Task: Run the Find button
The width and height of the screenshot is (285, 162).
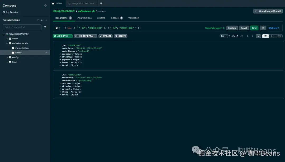Action: 254,28
